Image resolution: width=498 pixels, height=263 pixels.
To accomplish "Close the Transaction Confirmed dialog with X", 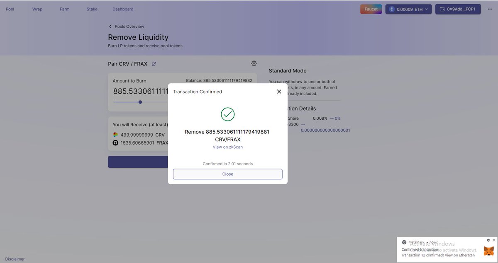I will click(279, 92).
